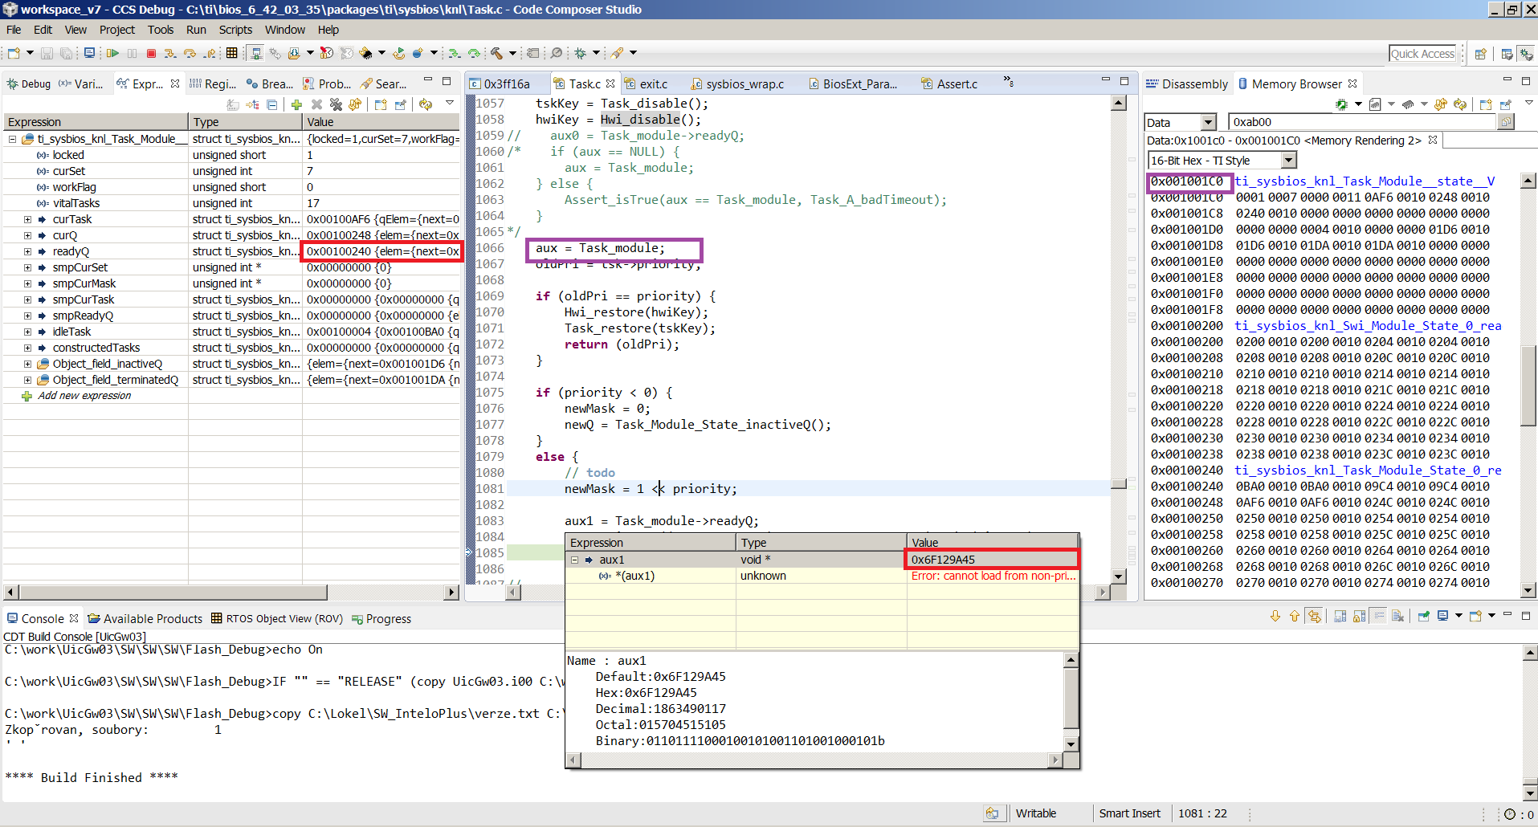Click Remove All Expressions double-X icon
The height and width of the screenshot is (827, 1538).
(x=336, y=104)
